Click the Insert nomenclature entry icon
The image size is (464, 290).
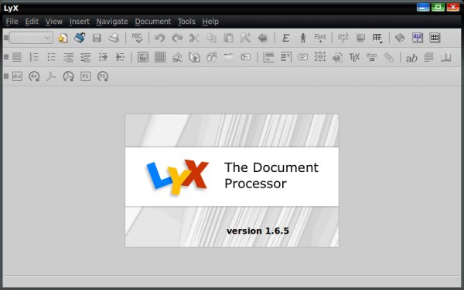246,57
